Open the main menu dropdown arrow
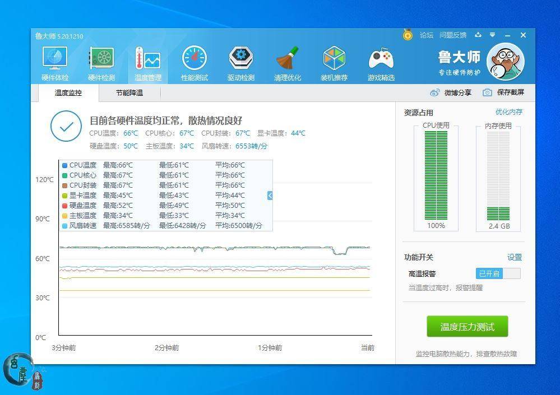 pyautogui.click(x=492, y=35)
